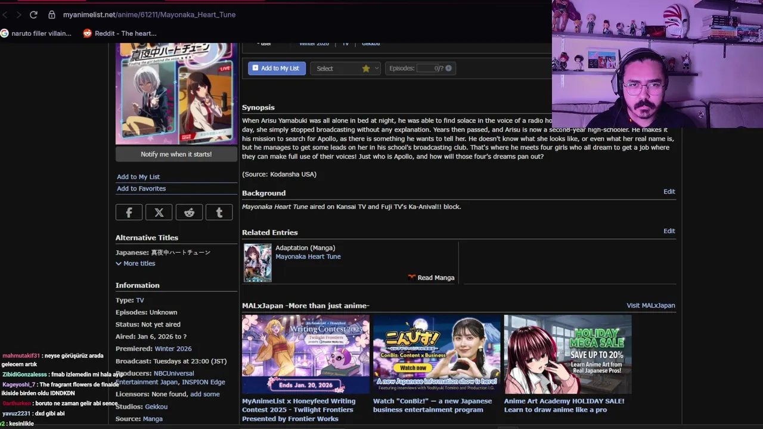Click the 'INSPION Edge' producer link
The height and width of the screenshot is (429, 763).
[203, 382]
